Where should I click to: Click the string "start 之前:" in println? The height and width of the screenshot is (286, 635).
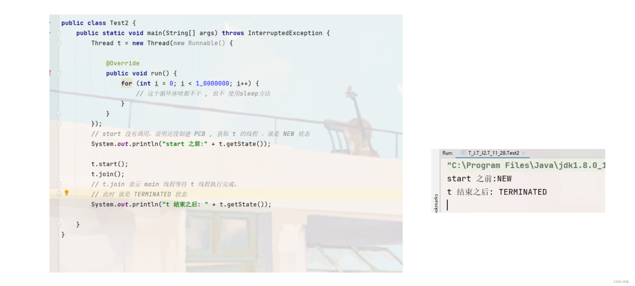pyautogui.click(x=185, y=144)
